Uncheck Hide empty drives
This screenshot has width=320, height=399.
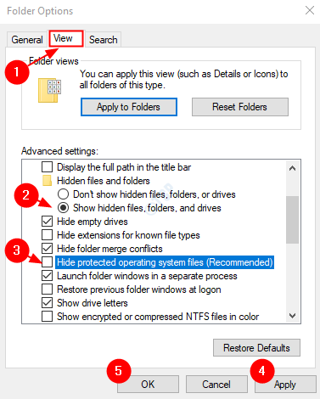[x=47, y=222]
